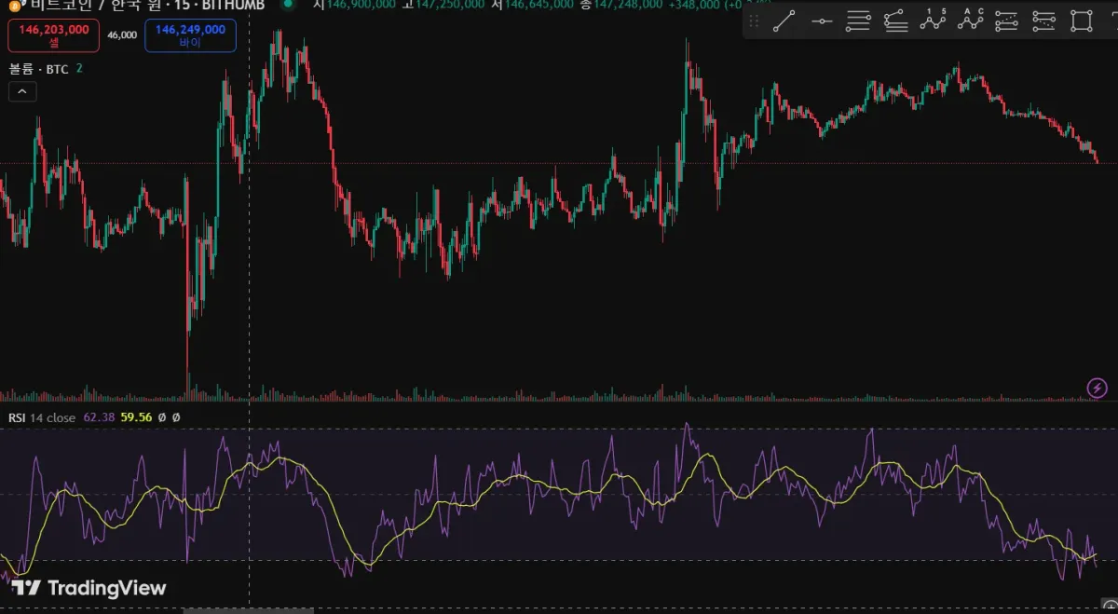Click the horizontal scrollbar thumb at chart bottom
Viewport: 1118px width, 614px height.
pos(248,610)
